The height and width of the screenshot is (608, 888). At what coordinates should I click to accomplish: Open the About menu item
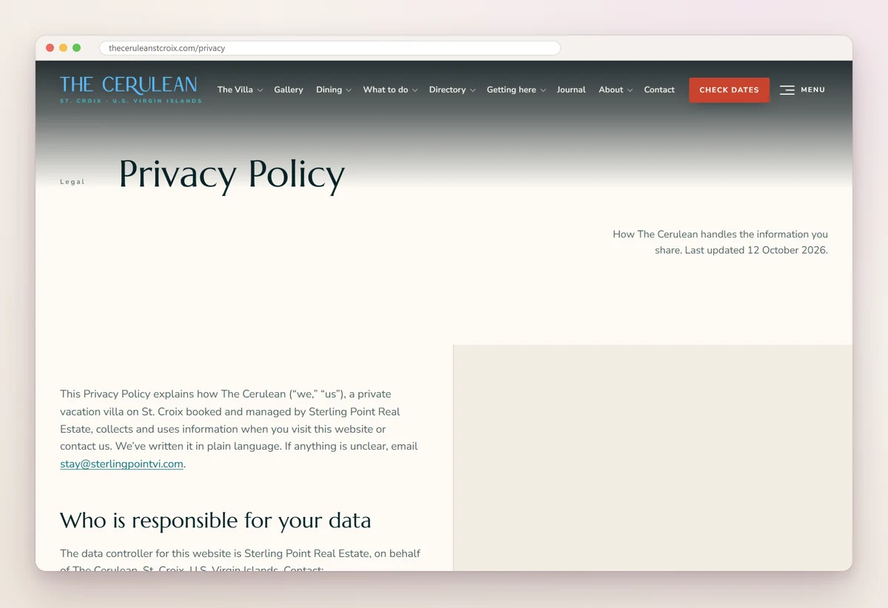point(610,89)
